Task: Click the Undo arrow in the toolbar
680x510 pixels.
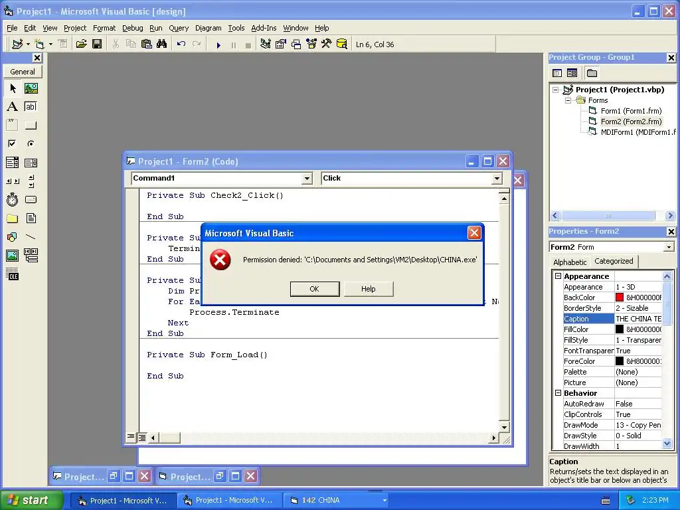Action: click(x=181, y=44)
